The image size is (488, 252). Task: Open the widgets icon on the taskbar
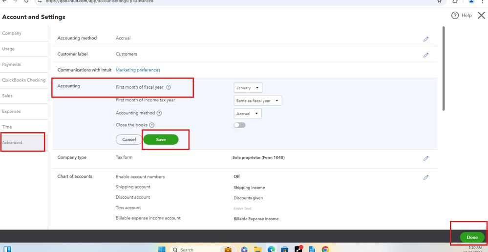point(7,249)
